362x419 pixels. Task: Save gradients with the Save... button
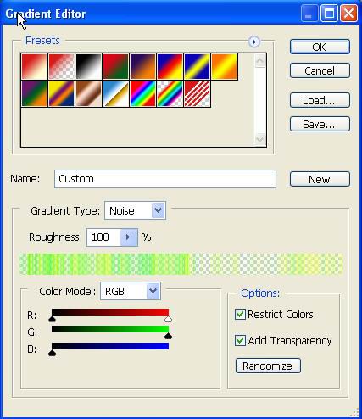pos(320,124)
